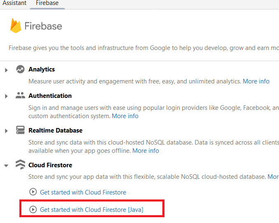Select the Firebase tab
Image resolution: width=279 pixels, height=223 pixels.
47,3
